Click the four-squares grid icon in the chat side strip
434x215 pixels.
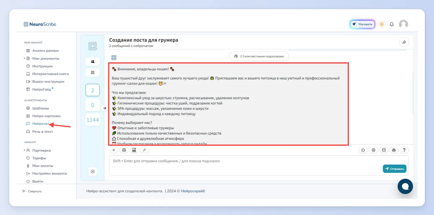click(93, 72)
